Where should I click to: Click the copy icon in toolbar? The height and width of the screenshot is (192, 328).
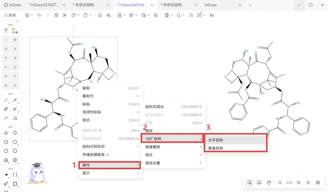pyautogui.click(x=73, y=15)
